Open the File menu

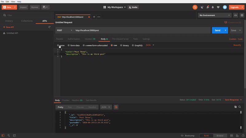pyautogui.click(x=2, y=2)
